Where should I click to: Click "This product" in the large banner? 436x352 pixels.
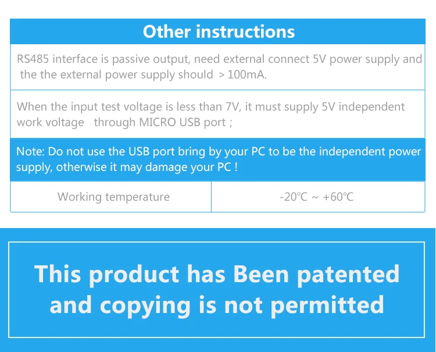[x=106, y=275]
